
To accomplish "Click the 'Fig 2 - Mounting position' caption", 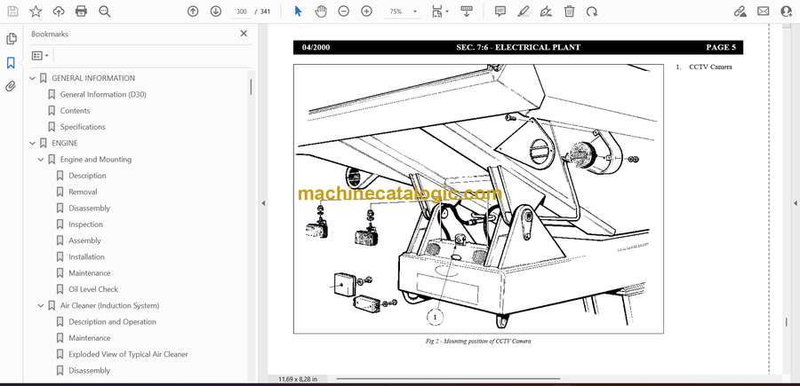I will click(x=478, y=341).
